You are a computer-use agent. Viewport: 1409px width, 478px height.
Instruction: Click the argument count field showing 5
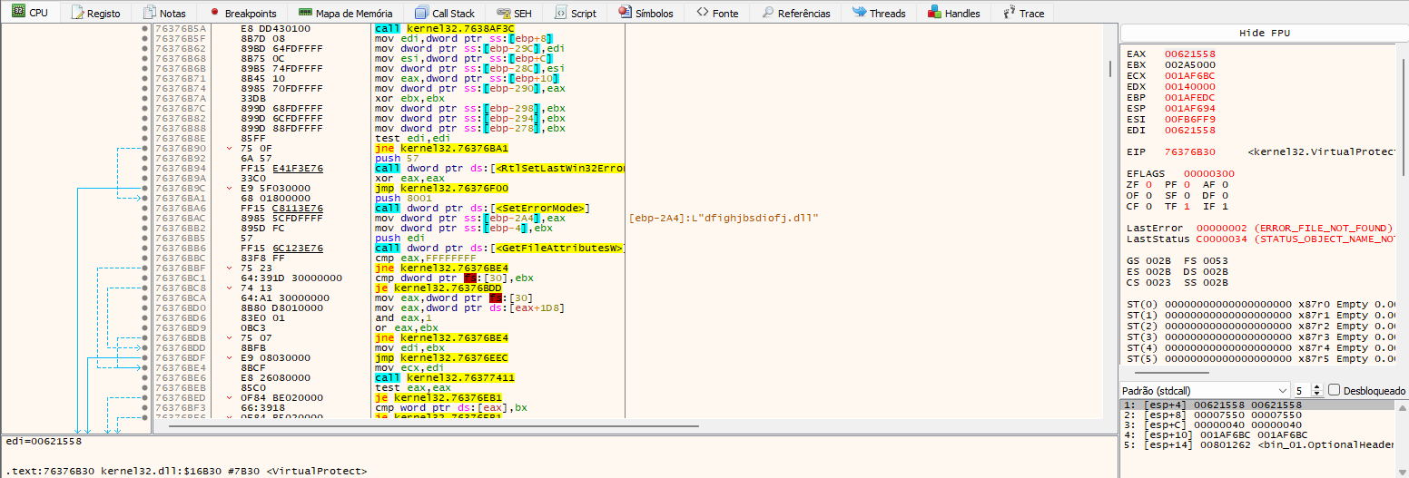pos(1302,390)
